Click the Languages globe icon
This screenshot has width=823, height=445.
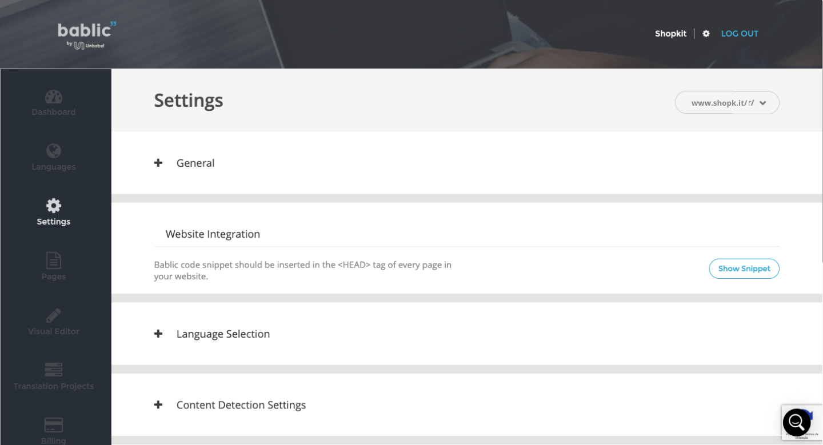click(x=54, y=151)
